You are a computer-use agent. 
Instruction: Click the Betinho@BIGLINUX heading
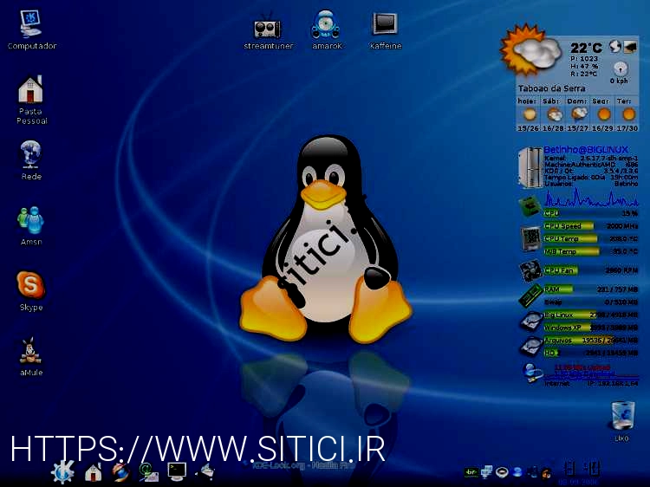pos(586,150)
